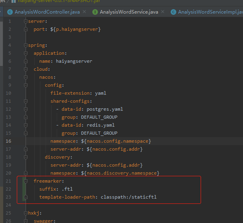Collapse the spring block fold marker
The width and height of the screenshot is (243, 223).
click(x=26, y=45)
